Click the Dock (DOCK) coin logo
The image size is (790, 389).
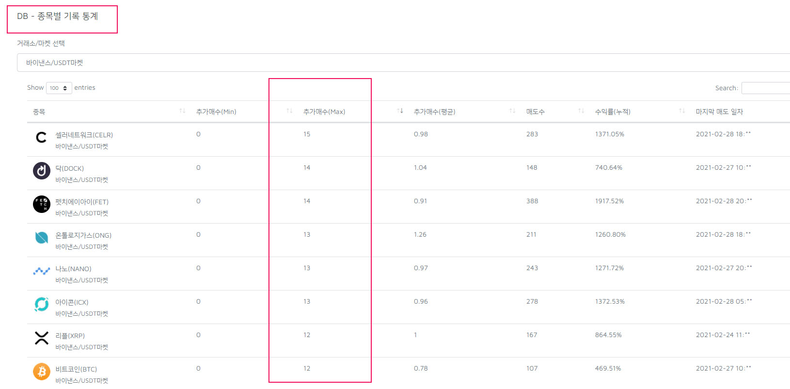[x=42, y=171]
